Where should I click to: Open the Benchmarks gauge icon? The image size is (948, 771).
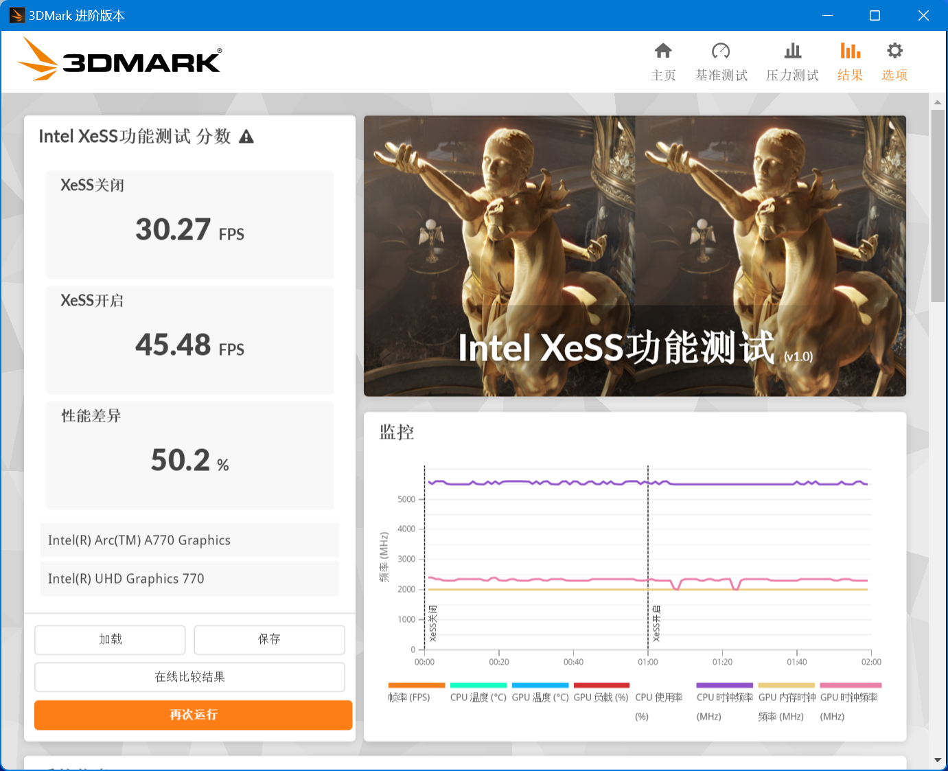coord(721,51)
